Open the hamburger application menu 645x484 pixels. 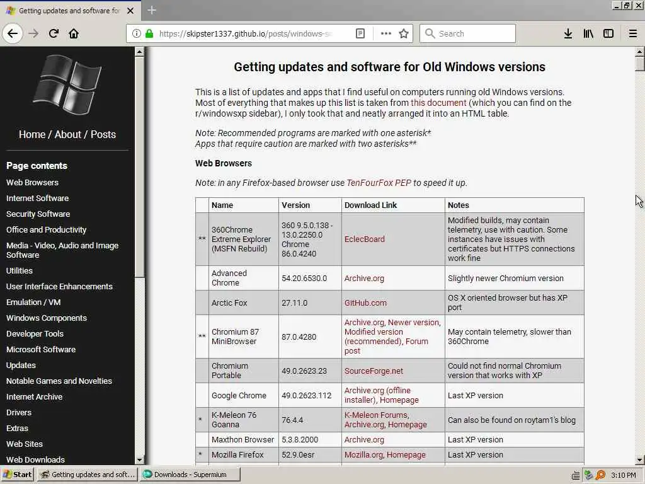click(x=632, y=34)
